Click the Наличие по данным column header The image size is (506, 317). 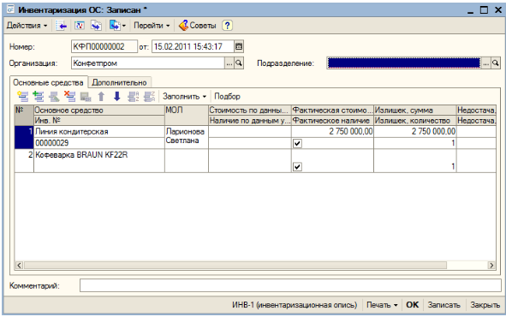pos(250,121)
